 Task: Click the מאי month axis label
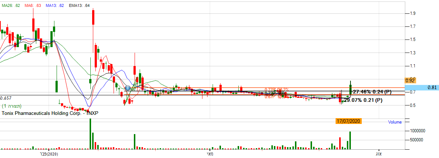tap(210, 154)
